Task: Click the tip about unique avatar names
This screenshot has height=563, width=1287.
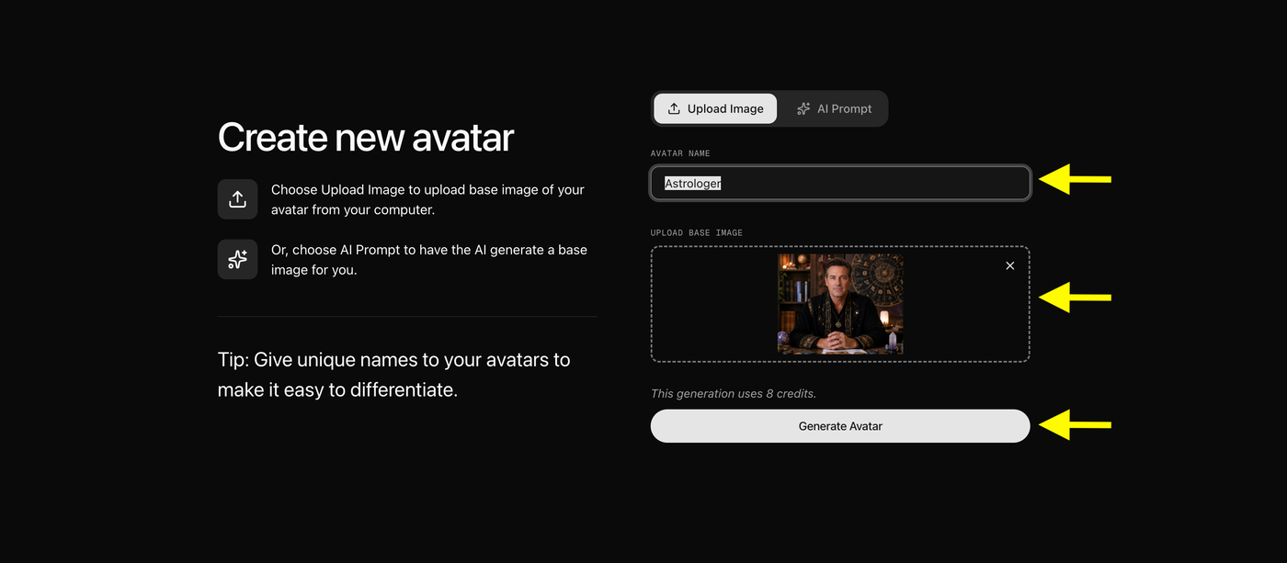Action: (x=394, y=375)
